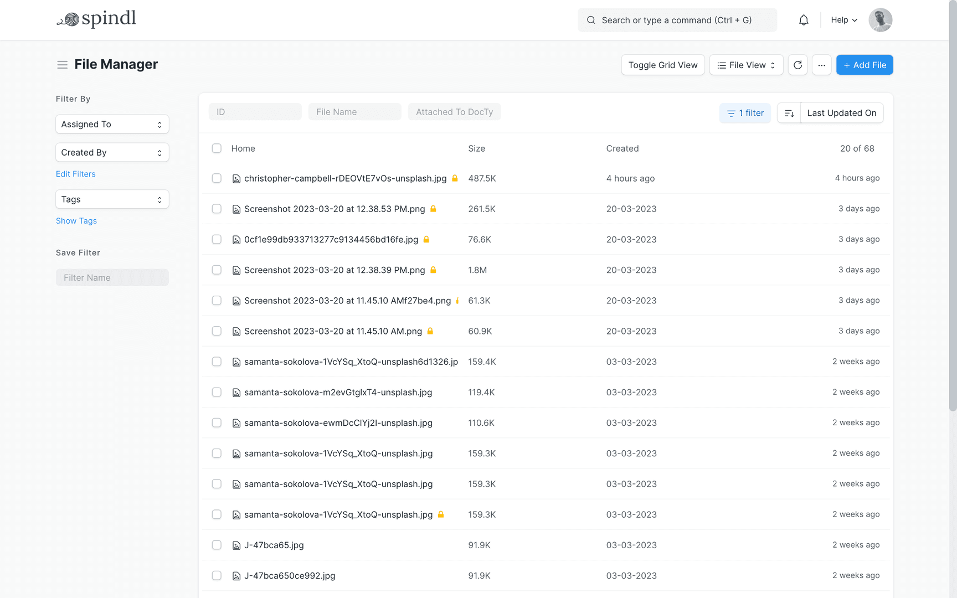Tick the checkbox for samanta-sokolova-m2evGtglxT4-unsplash.jpg
Viewport: 957px width, 598px height.
[x=217, y=392]
